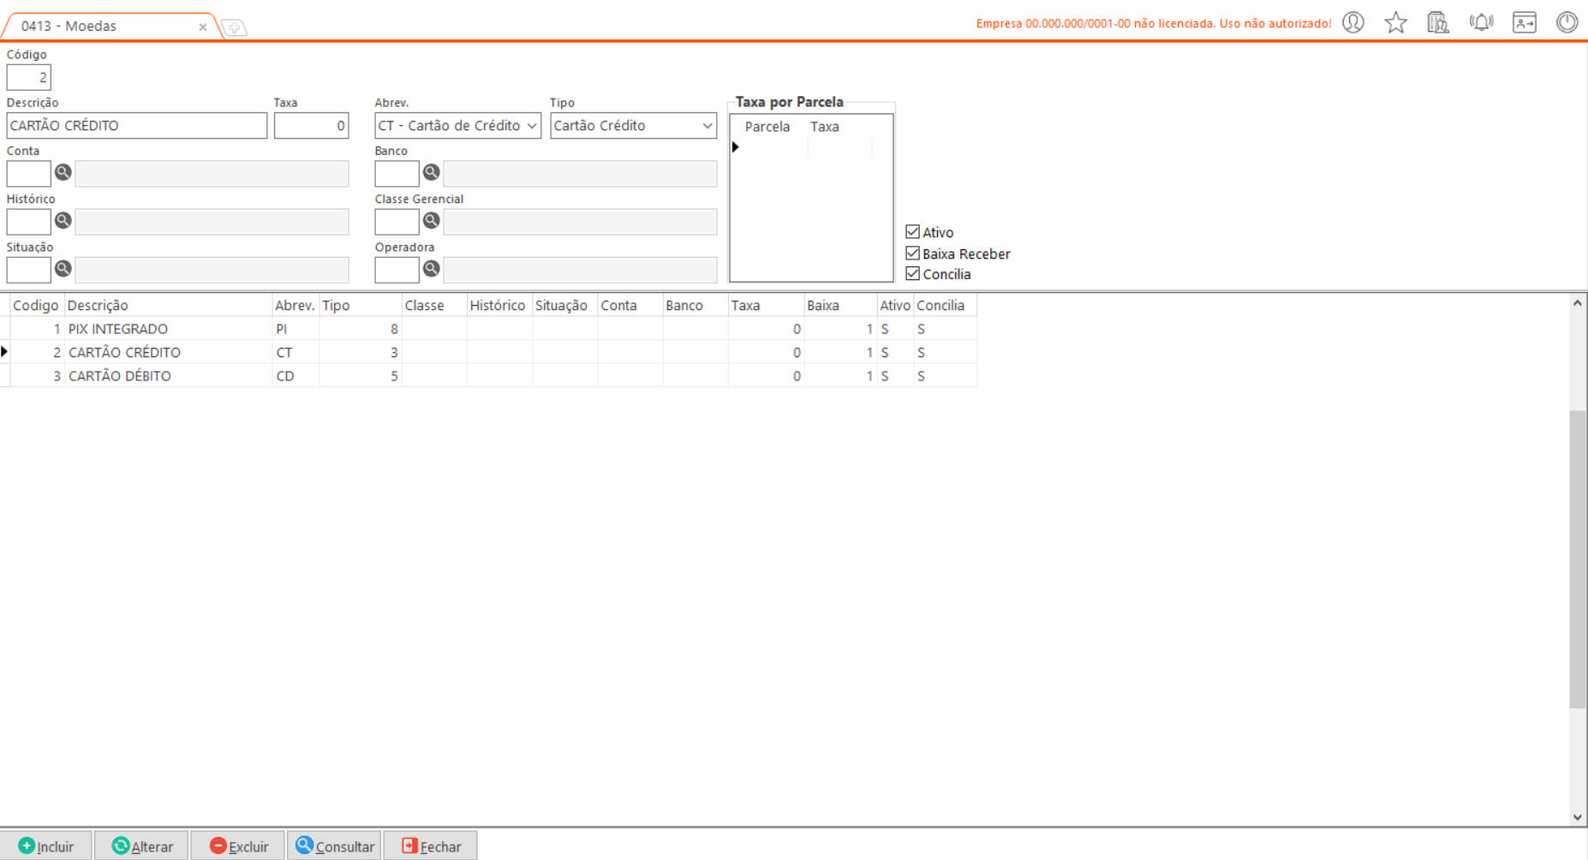The height and width of the screenshot is (860, 1588).
Task: Click the lookup icon beside Banco field
Action: tap(432, 173)
